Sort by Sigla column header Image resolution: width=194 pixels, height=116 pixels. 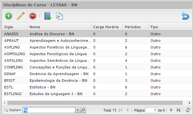coord(15,27)
